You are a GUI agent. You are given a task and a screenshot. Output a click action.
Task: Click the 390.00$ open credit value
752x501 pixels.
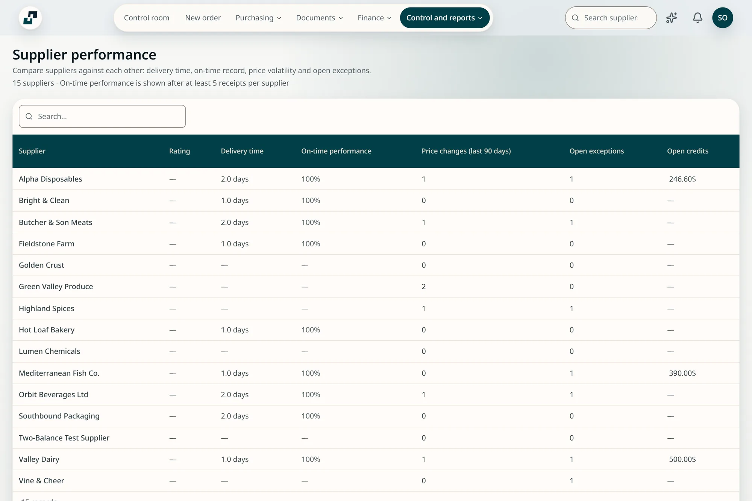coord(682,373)
